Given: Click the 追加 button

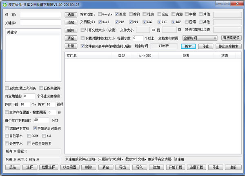Looking at the screenshot, I should (x=156, y=167).
